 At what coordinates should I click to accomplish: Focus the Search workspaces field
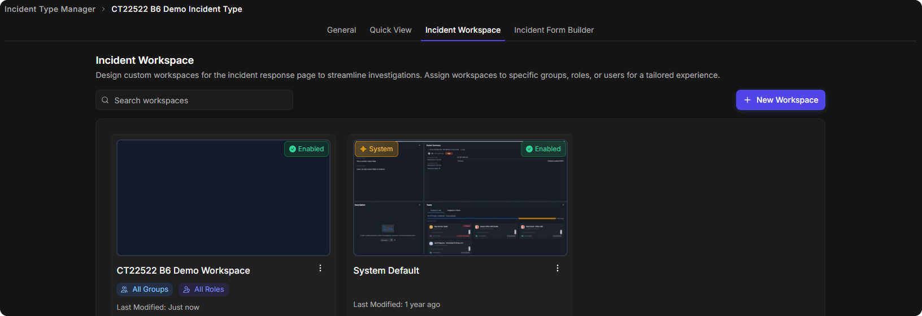coord(194,100)
